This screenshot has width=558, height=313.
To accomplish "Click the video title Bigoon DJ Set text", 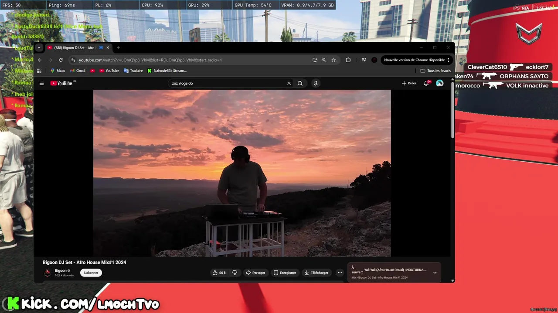I will coord(84,263).
